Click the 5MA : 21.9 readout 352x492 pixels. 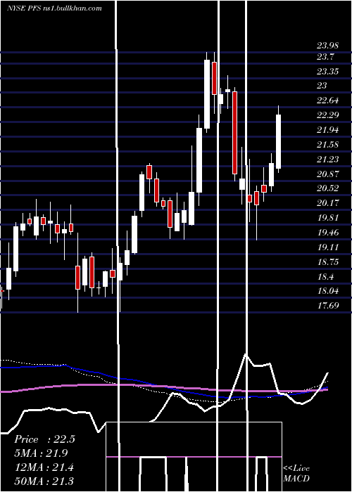[x=41, y=453]
